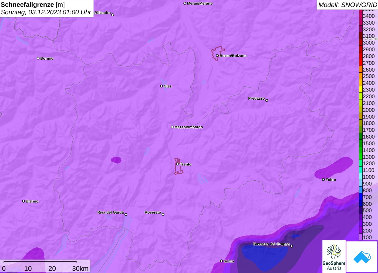Click the 'Schneefallgrenze [m]' map title
Viewport: 378px width, 273px height.
coord(33,5)
